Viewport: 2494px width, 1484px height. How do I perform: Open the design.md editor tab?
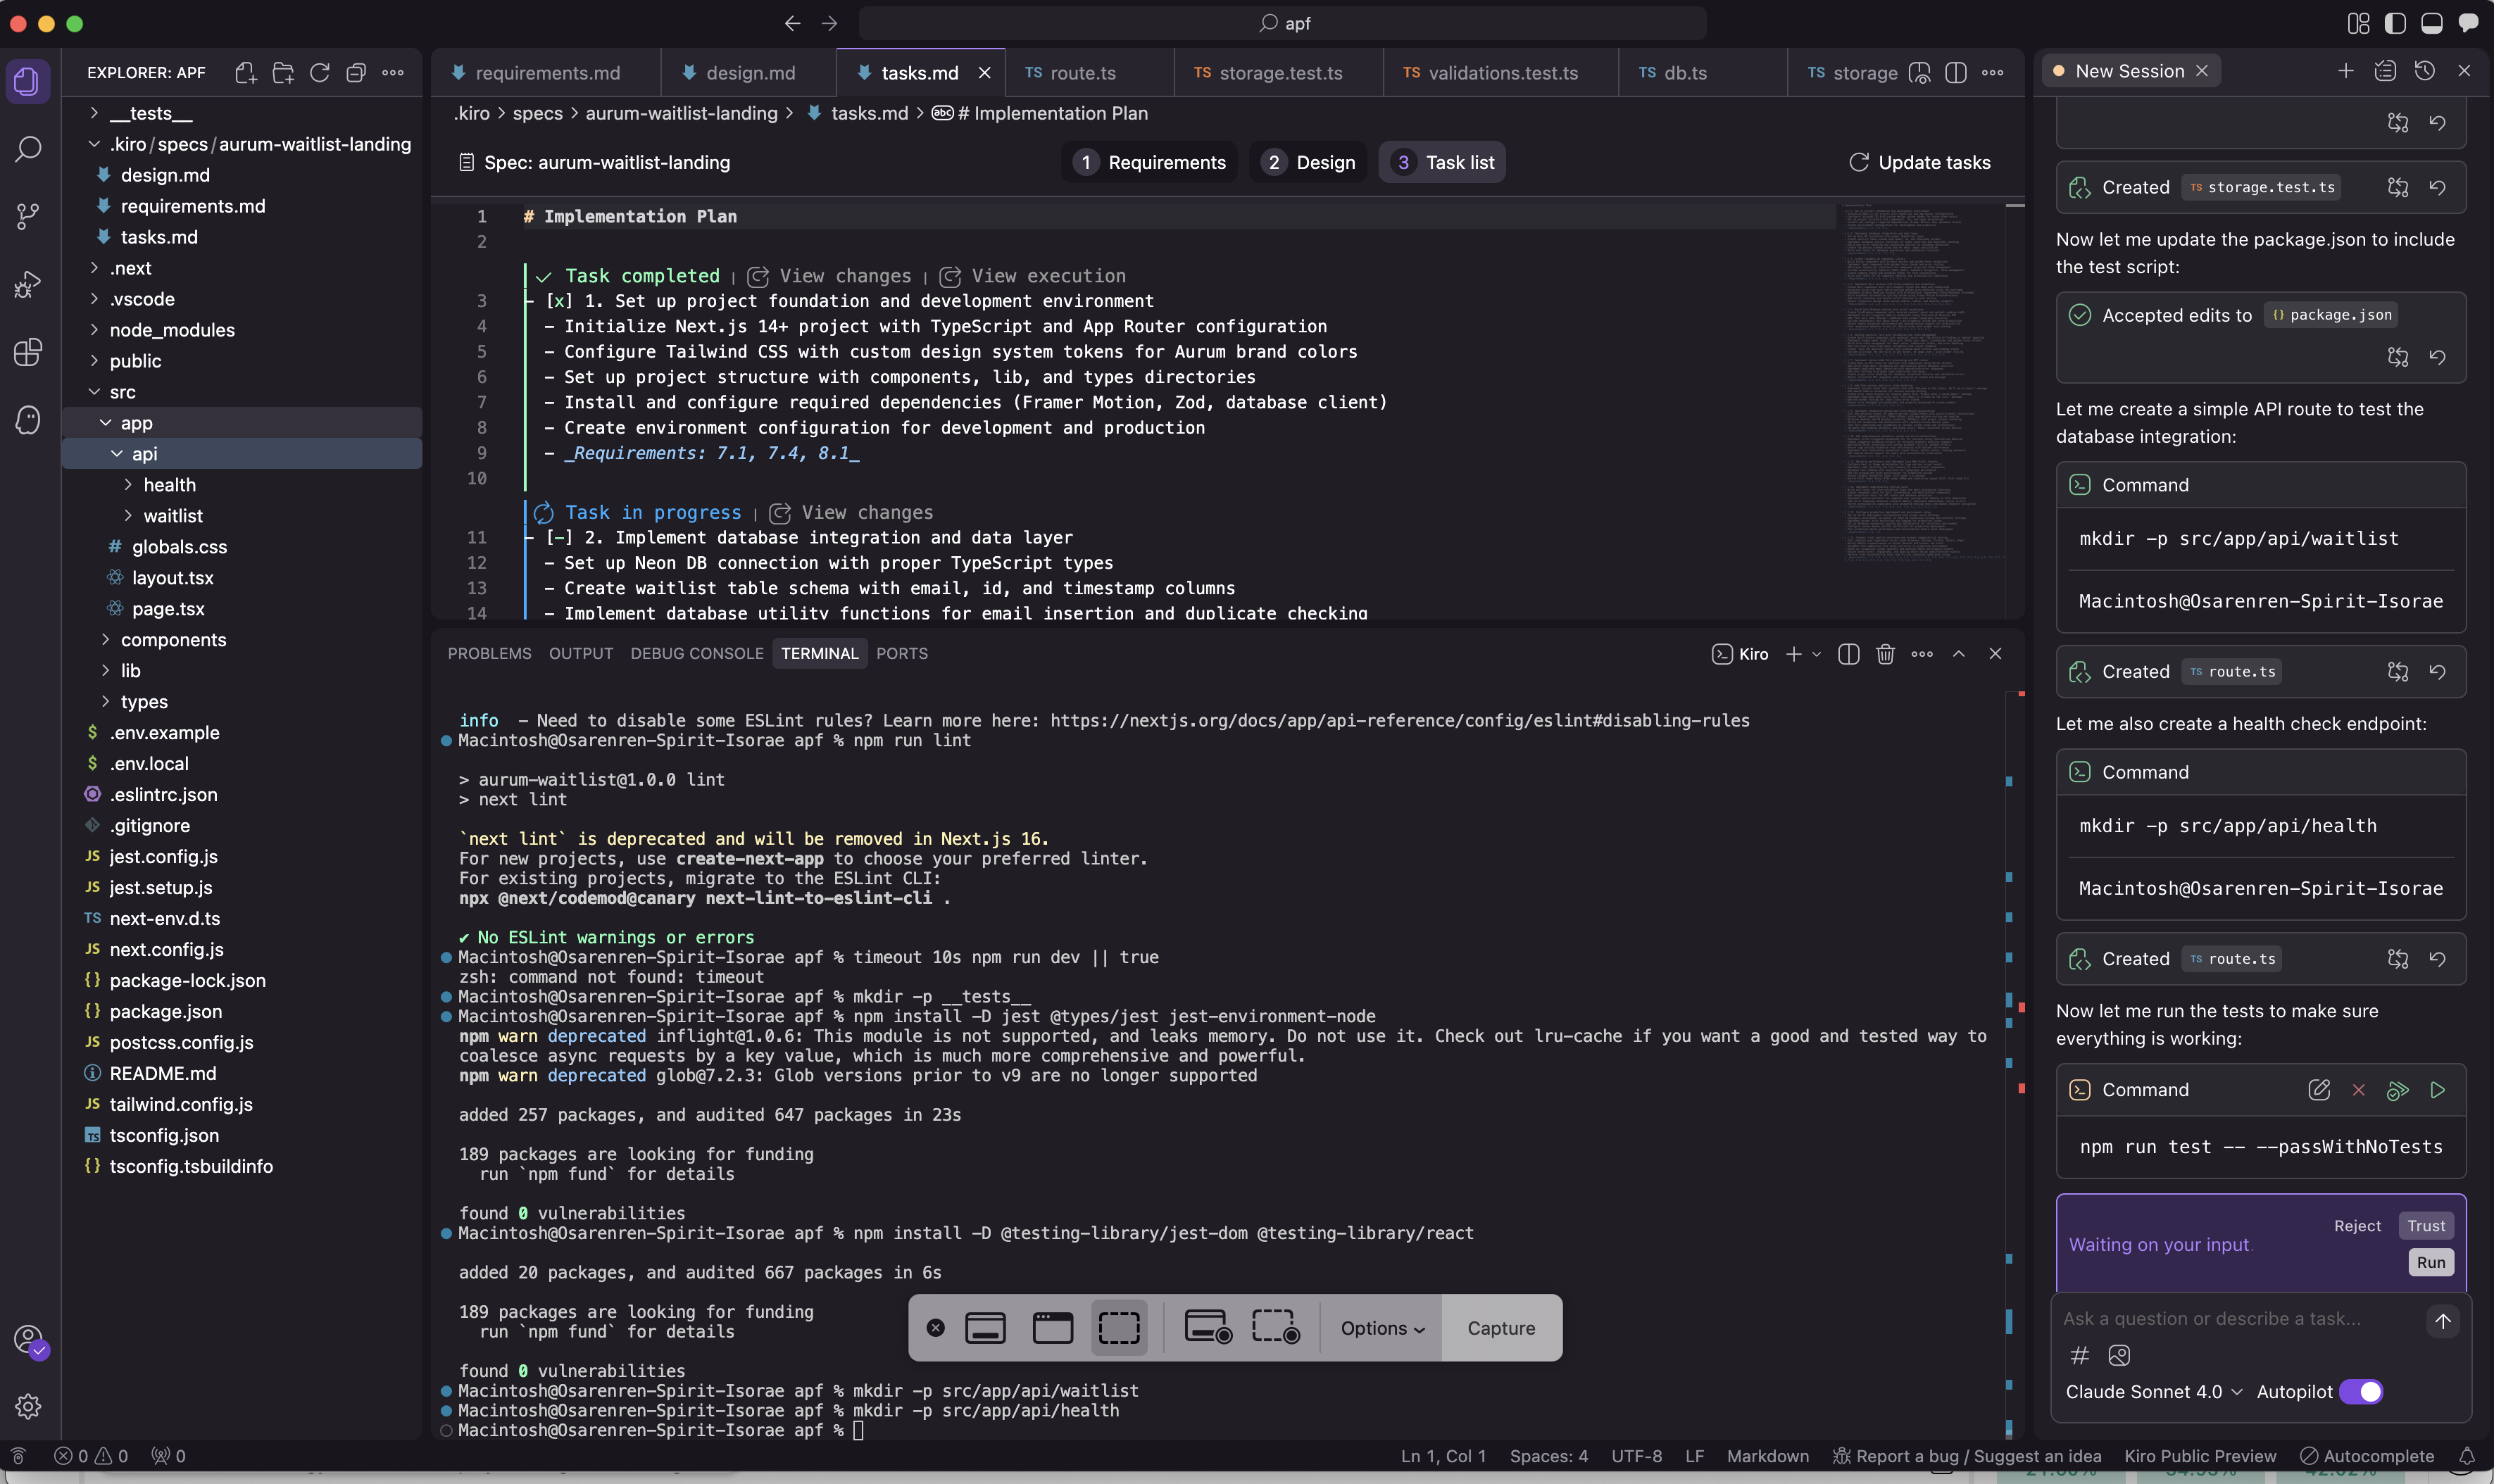(750, 73)
